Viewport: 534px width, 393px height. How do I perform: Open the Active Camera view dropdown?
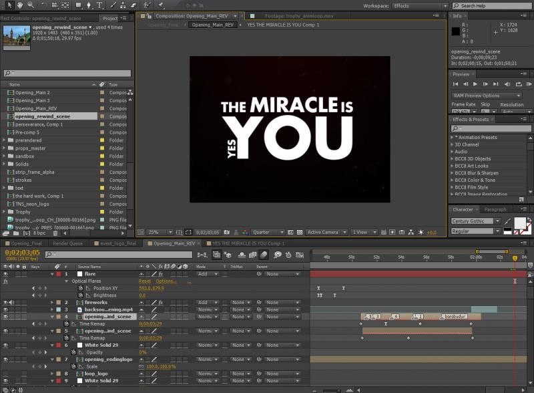click(x=326, y=233)
